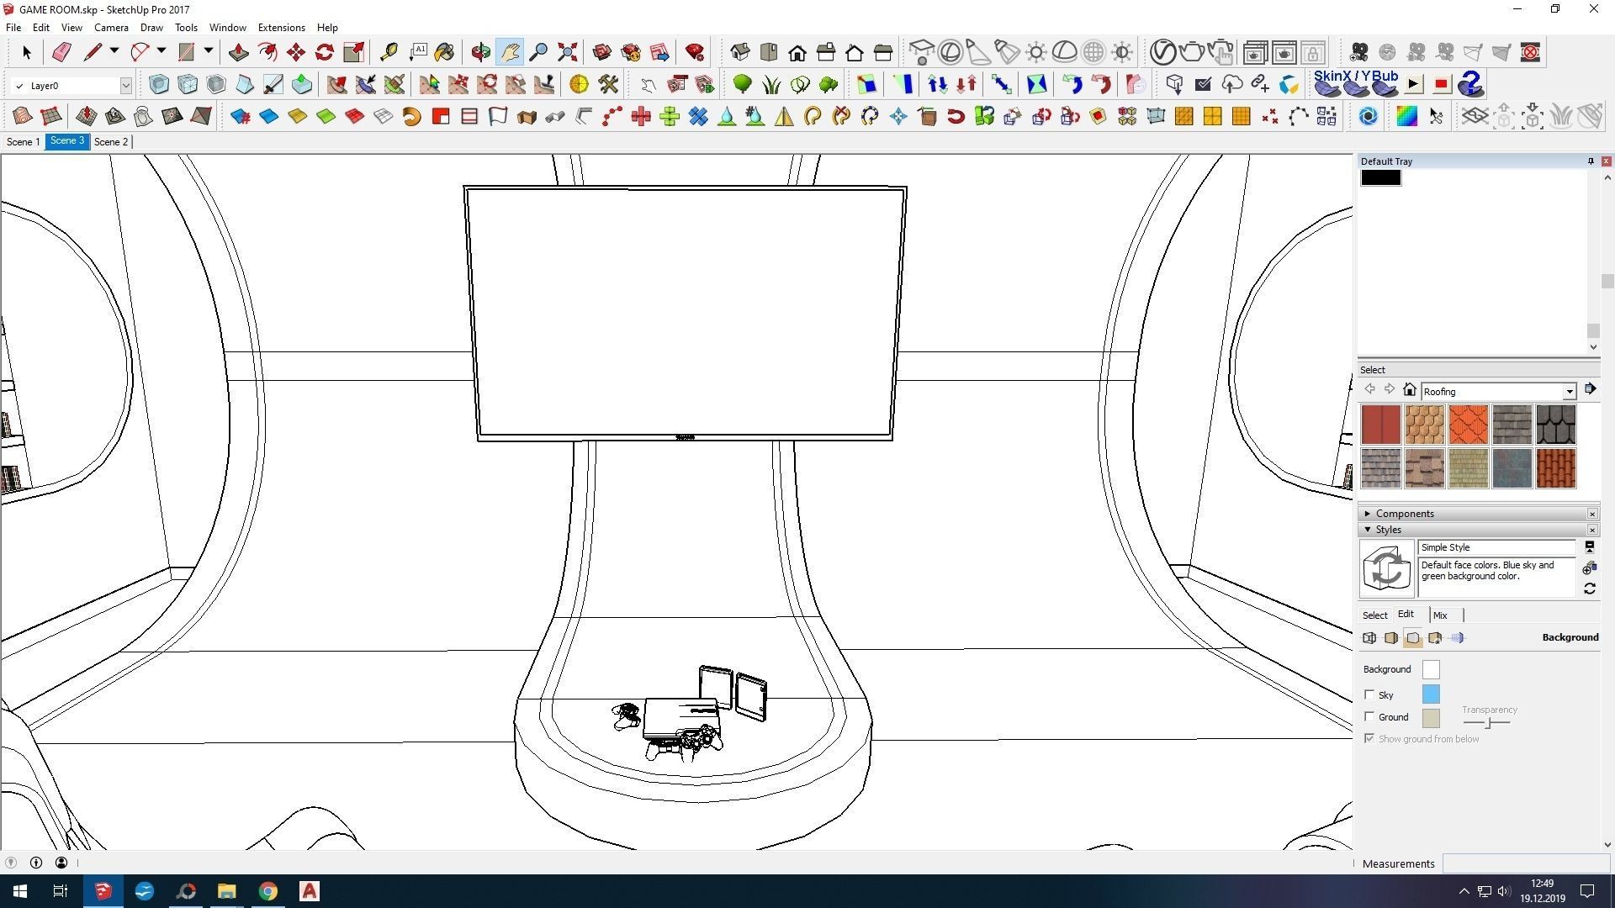Click the Zoom magnifier tool
Screen dimensions: 1615x908
tap(538, 52)
